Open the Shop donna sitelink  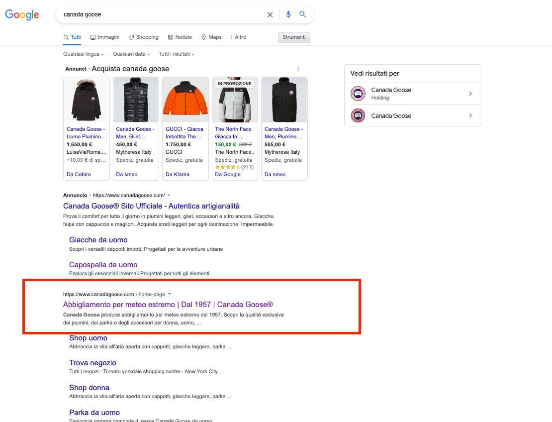point(89,388)
